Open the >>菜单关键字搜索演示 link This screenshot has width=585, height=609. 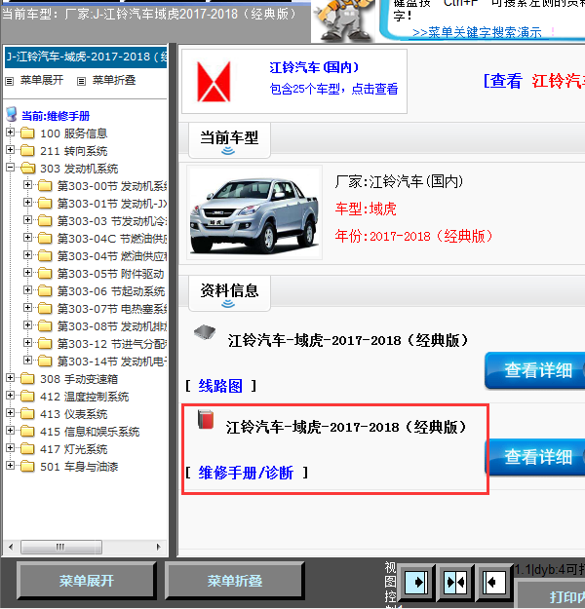477,32
